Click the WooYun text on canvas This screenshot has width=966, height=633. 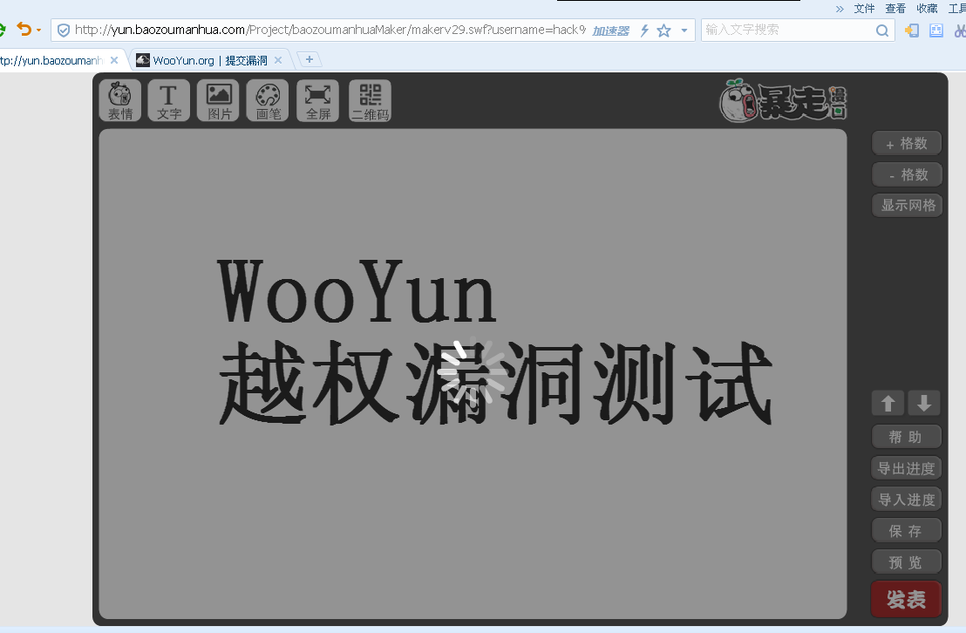click(x=357, y=291)
